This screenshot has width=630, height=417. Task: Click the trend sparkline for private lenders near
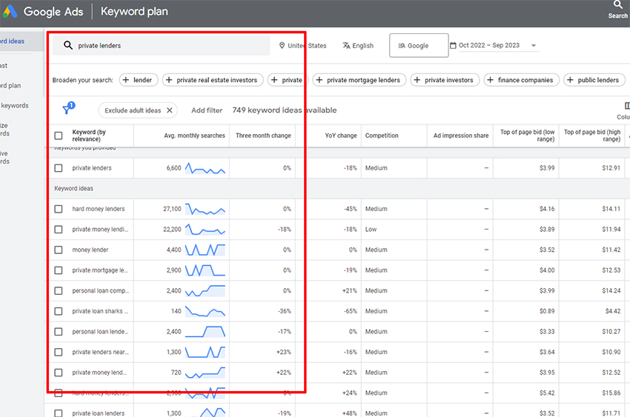(x=205, y=353)
